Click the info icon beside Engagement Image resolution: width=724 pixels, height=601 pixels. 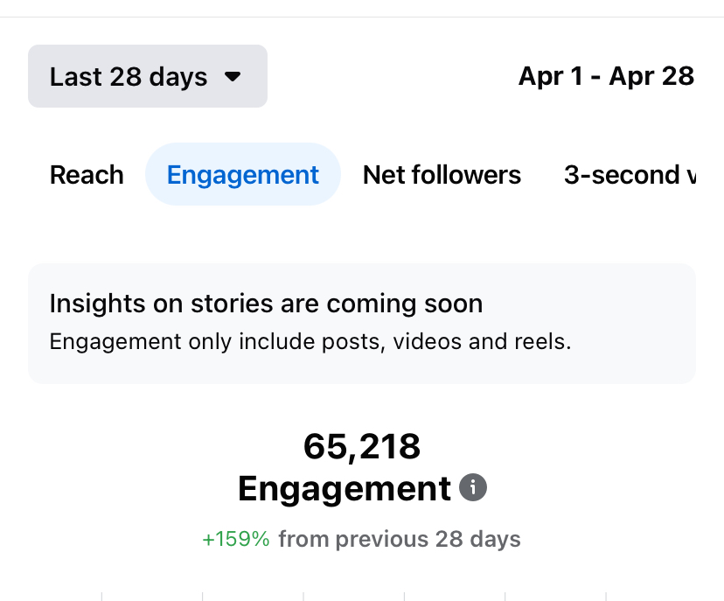pyautogui.click(x=473, y=487)
